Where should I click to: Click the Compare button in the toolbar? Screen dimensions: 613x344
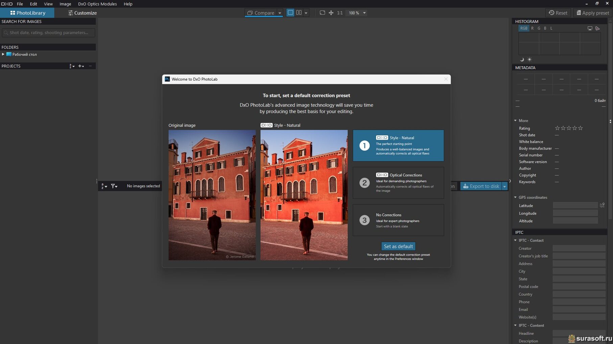(x=261, y=13)
